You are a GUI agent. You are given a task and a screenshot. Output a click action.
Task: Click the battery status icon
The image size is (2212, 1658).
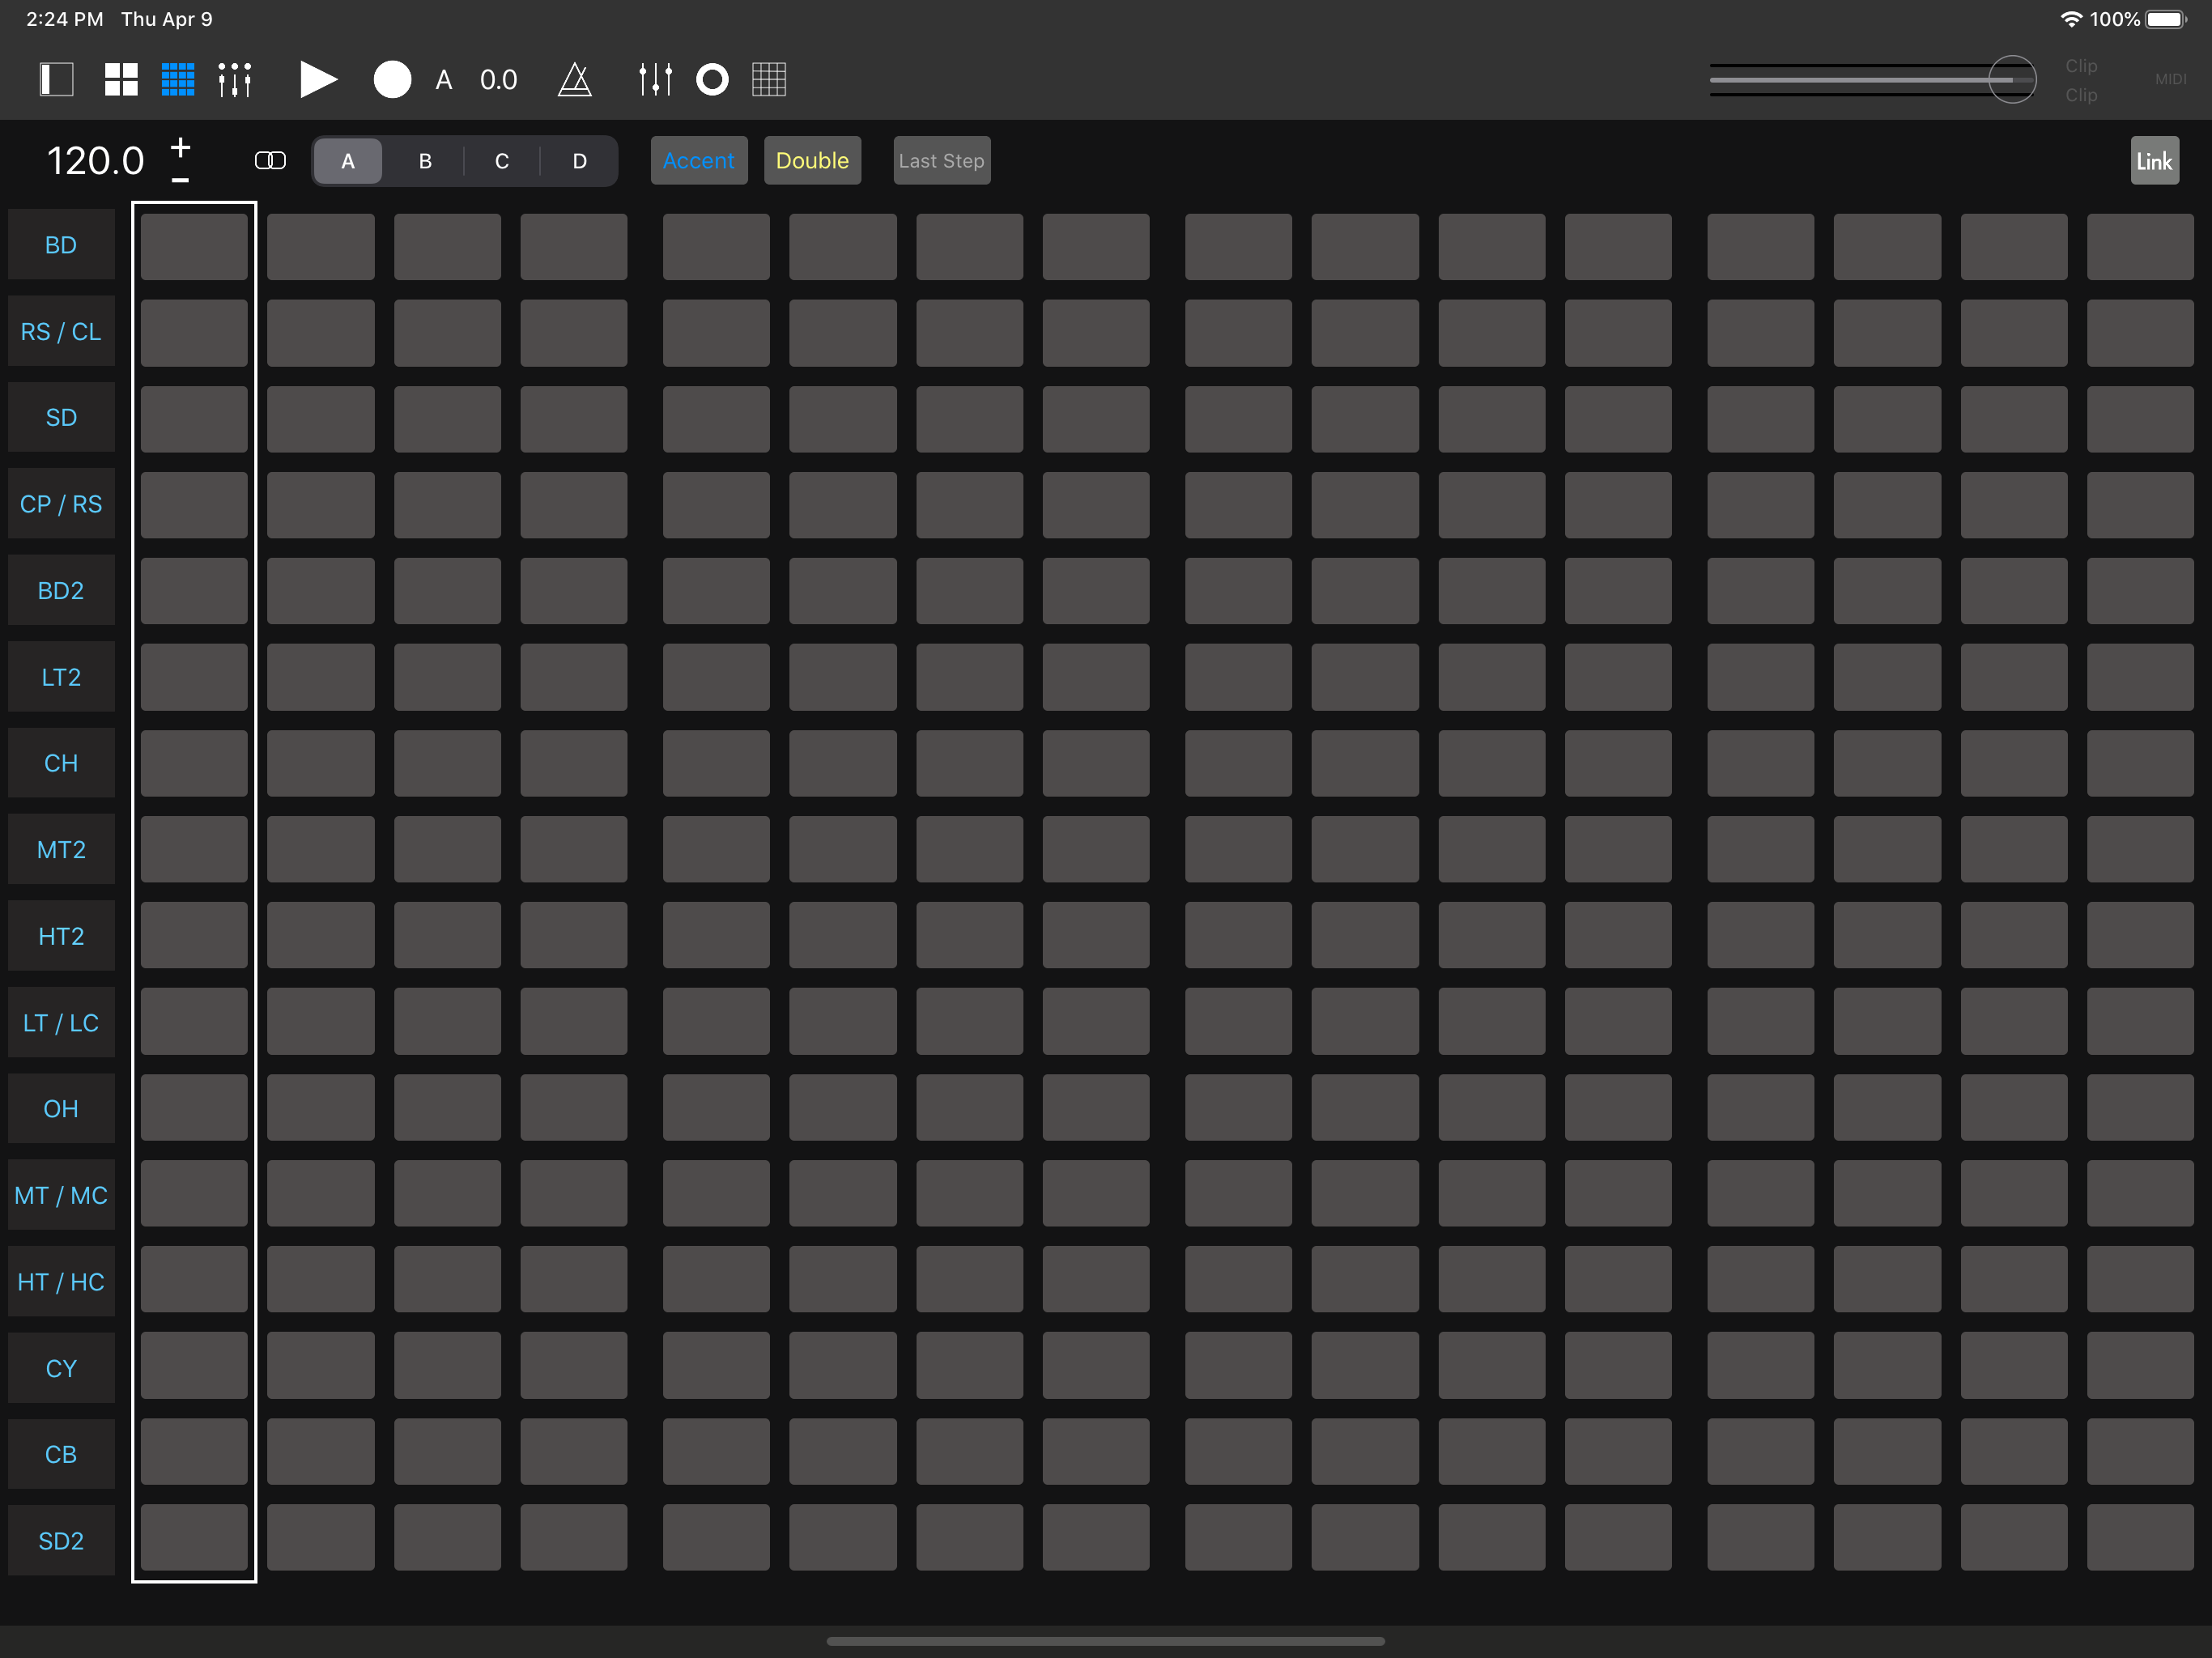click(x=2166, y=19)
